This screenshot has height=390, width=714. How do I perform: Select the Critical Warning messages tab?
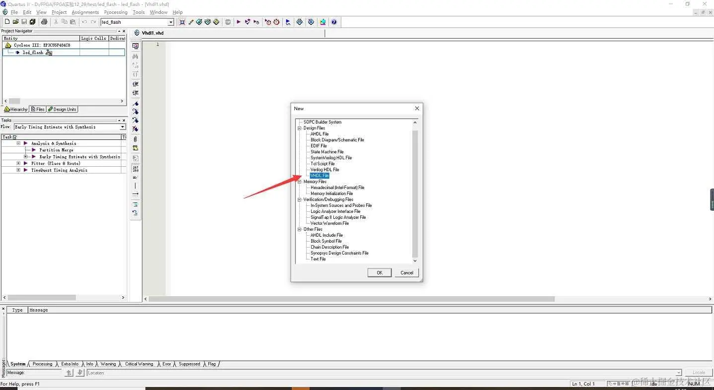139,364
